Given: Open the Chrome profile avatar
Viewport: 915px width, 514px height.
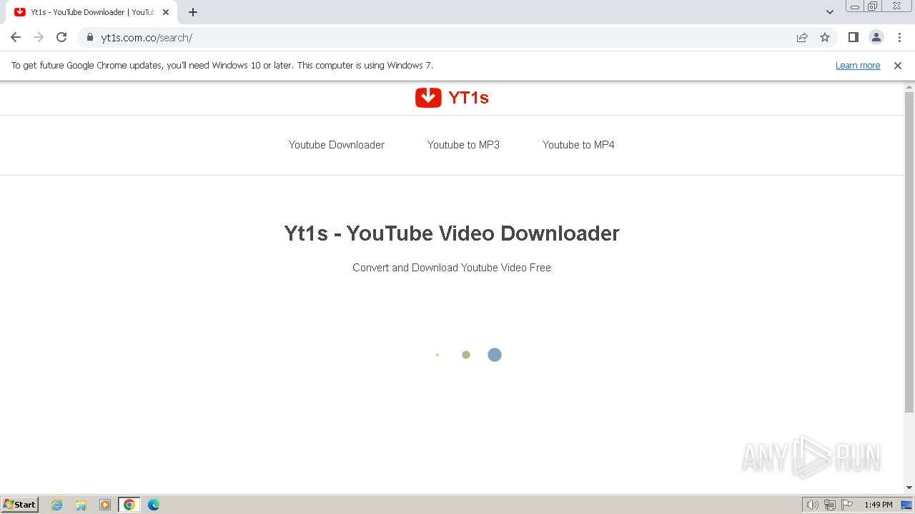Looking at the screenshot, I should (x=876, y=37).
